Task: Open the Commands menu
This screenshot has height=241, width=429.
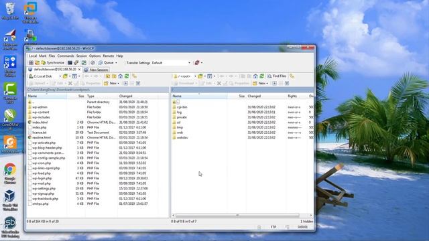Action: tap(66, 56)
